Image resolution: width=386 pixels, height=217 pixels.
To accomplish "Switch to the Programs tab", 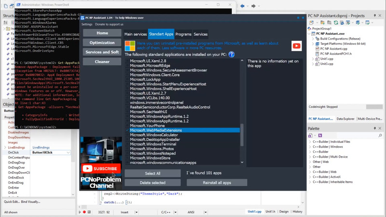I will coord(183,34).
